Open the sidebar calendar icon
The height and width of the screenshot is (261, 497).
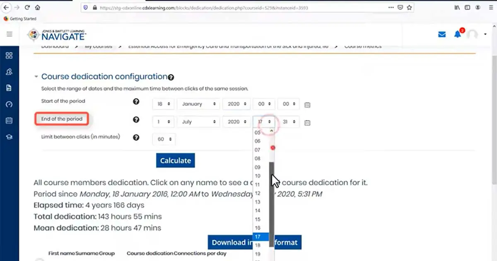9,121
